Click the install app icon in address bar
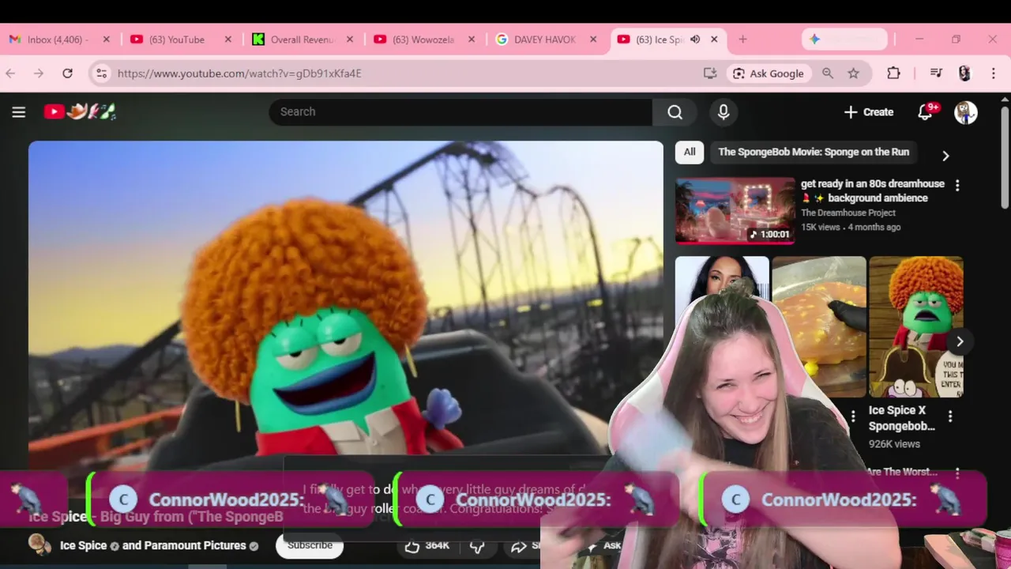The width and height of the screenshot is (1011, 569). point(709,73)
